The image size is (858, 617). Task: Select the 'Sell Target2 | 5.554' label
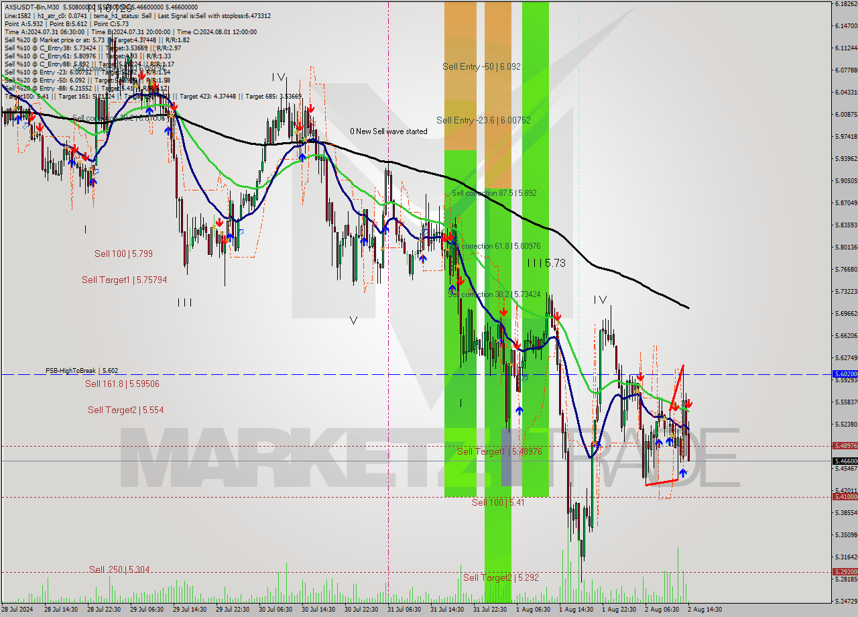[x=125, y=410]
